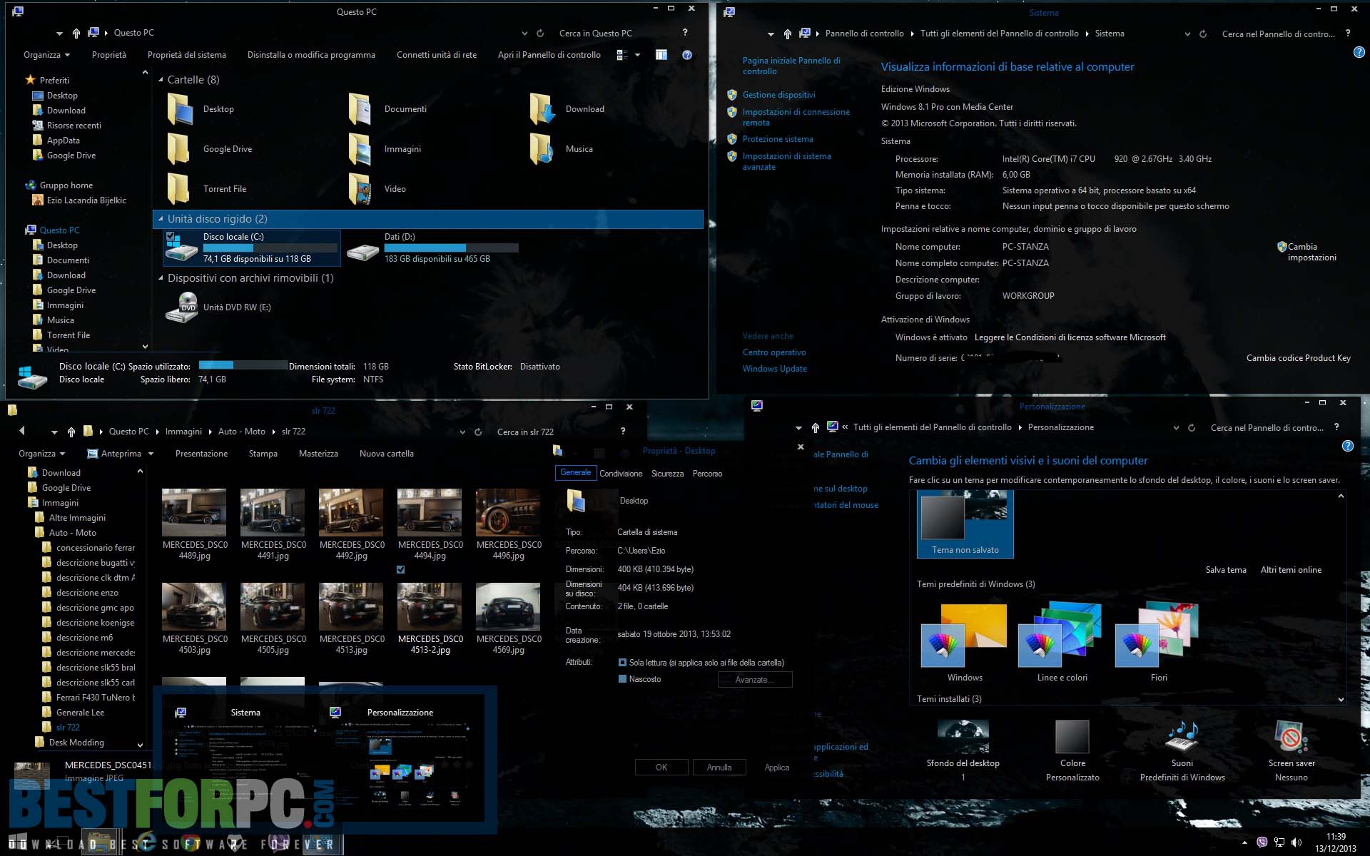Show hidden icons in the system tray
The image size is (1370, 856).
click(1245, 842)
